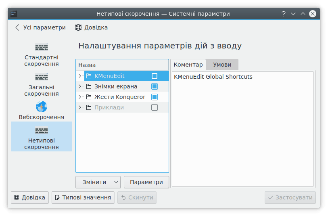328x216 pixels.
Task: Open the Вебскорочення globe icon
Action: point(42,107)
